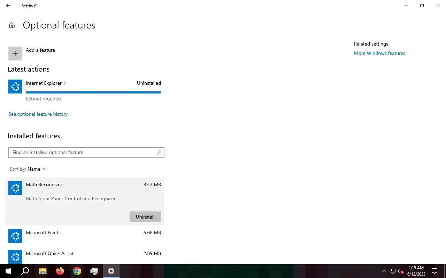Launch Firefox from the taskbar
The image size is (446, 278).
point(60,271)
